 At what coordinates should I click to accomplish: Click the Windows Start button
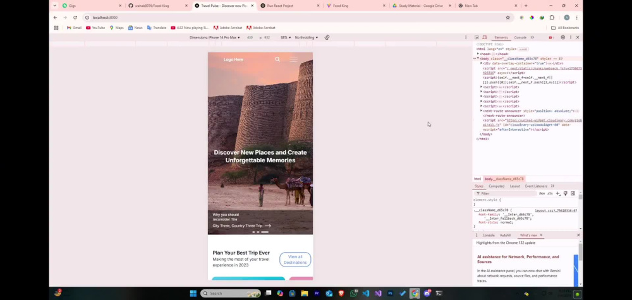193,293
